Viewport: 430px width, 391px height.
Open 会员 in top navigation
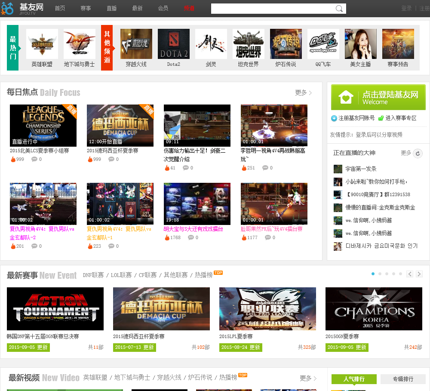[163, 8]
